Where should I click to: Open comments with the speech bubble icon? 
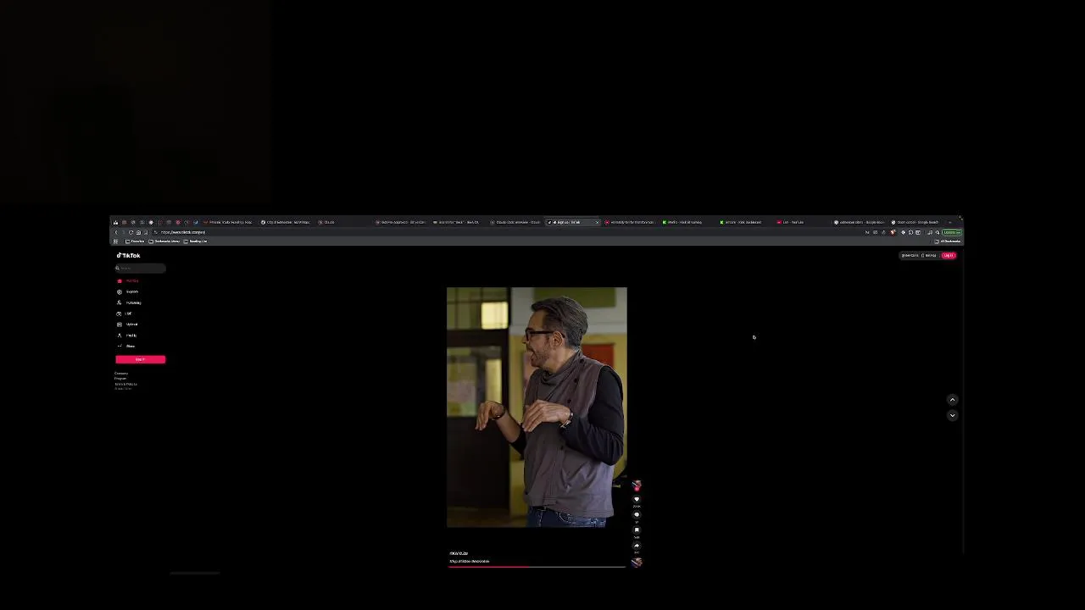point(637,514)
